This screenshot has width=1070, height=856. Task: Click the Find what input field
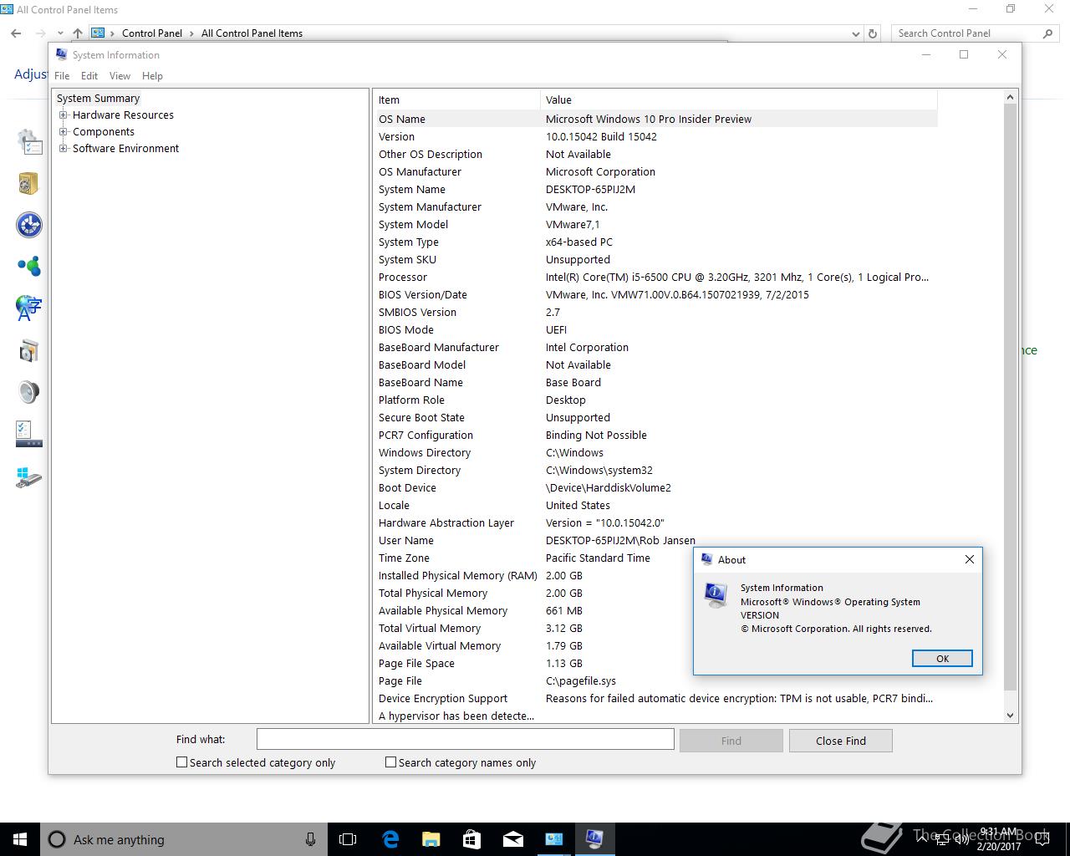coord(465,739)
